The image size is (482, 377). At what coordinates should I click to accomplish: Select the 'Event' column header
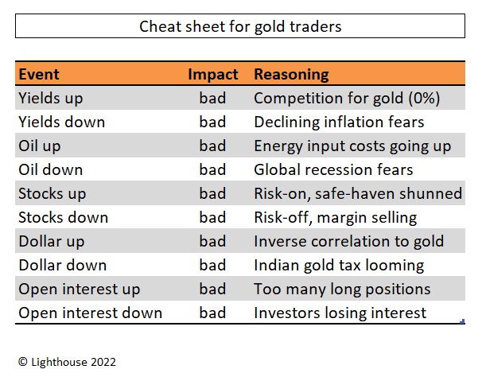(38, 75)
